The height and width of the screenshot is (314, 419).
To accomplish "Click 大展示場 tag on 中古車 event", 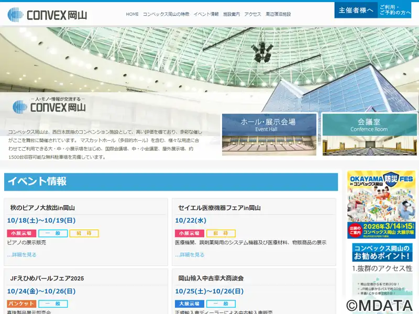I will [x=190, y=304].
